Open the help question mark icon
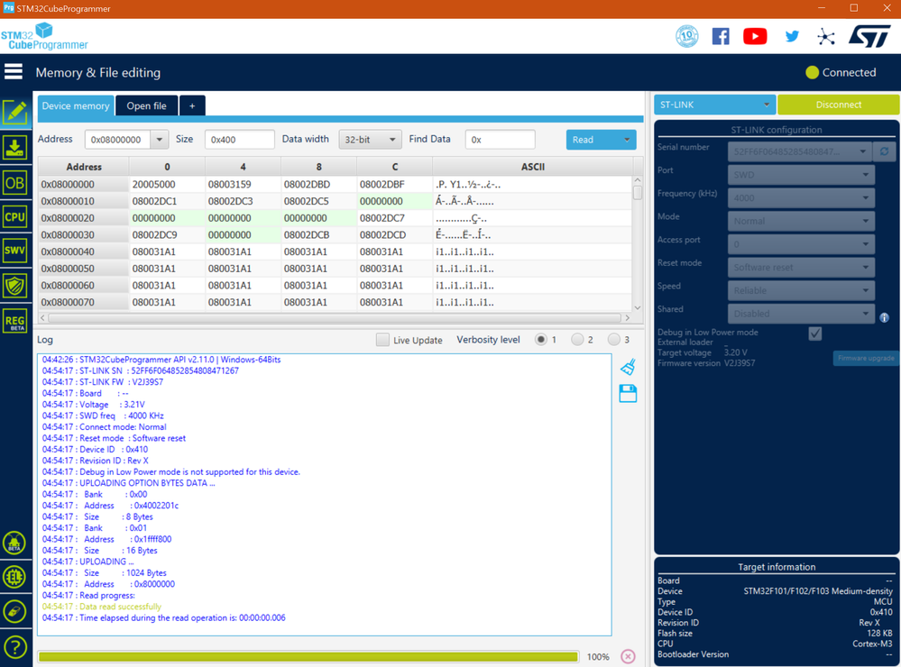901x667 pixels. click(x=14, y=646)
